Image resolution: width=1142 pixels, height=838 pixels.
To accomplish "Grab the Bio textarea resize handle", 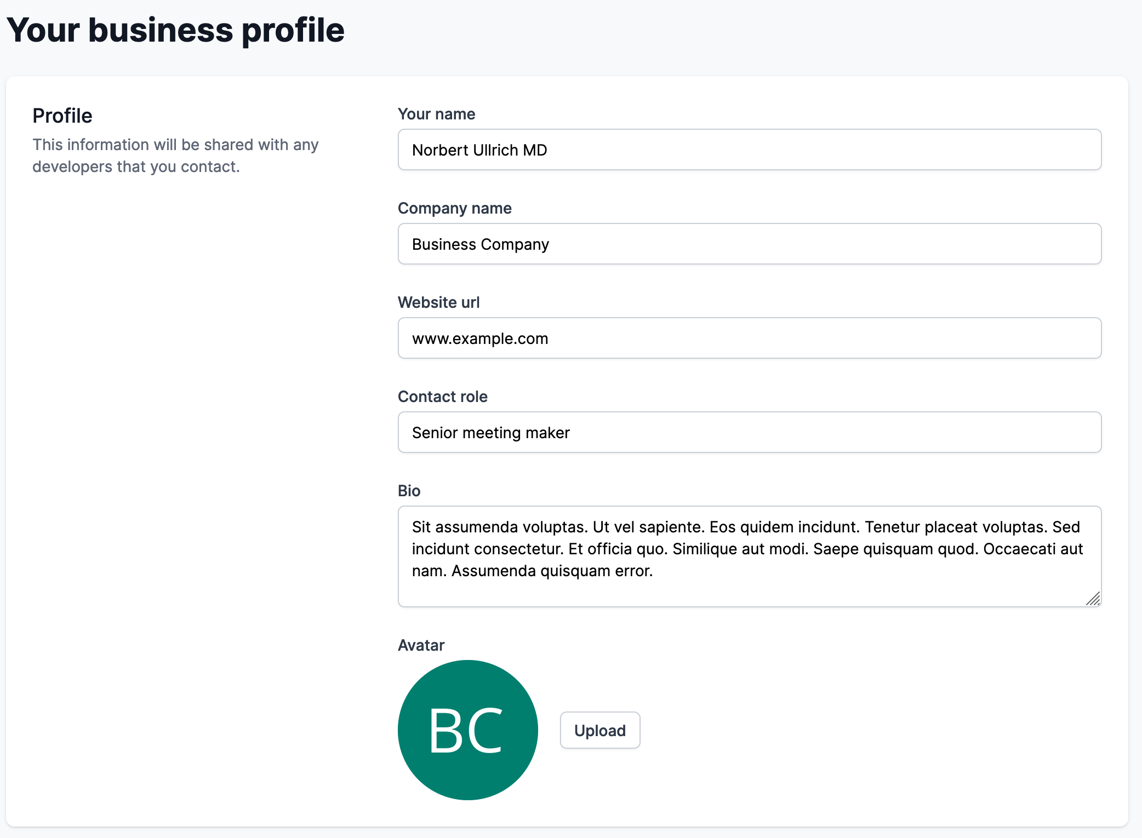I will click(1093, 599).
